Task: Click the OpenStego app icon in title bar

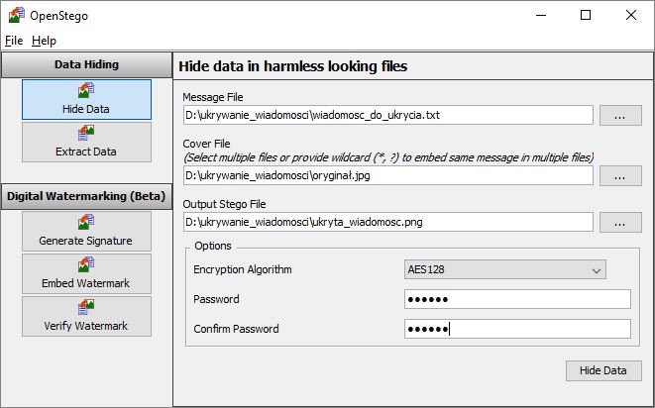Action: click(x=16, y=15)
